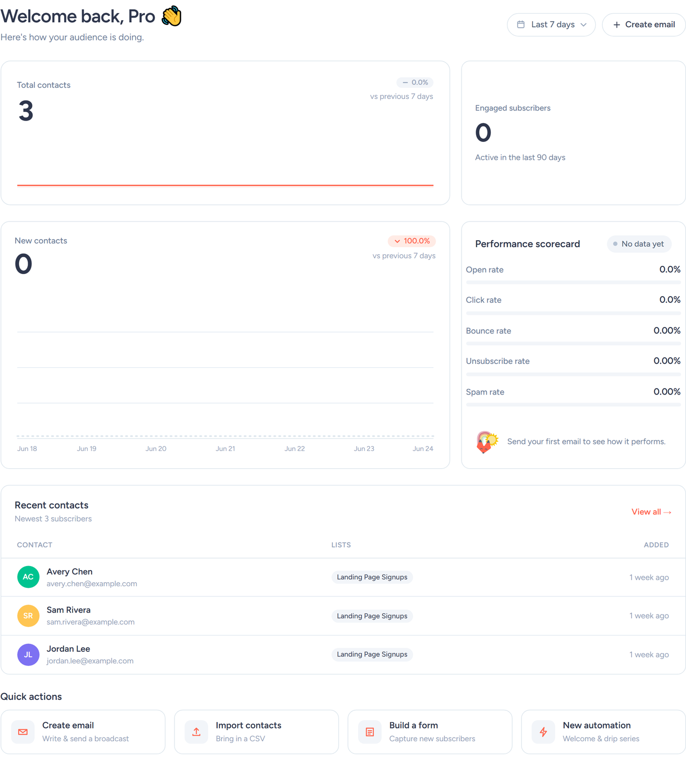Click the upload icon on Import contacts card
Screen dimensions: 686x779
[x=196, y=732]
